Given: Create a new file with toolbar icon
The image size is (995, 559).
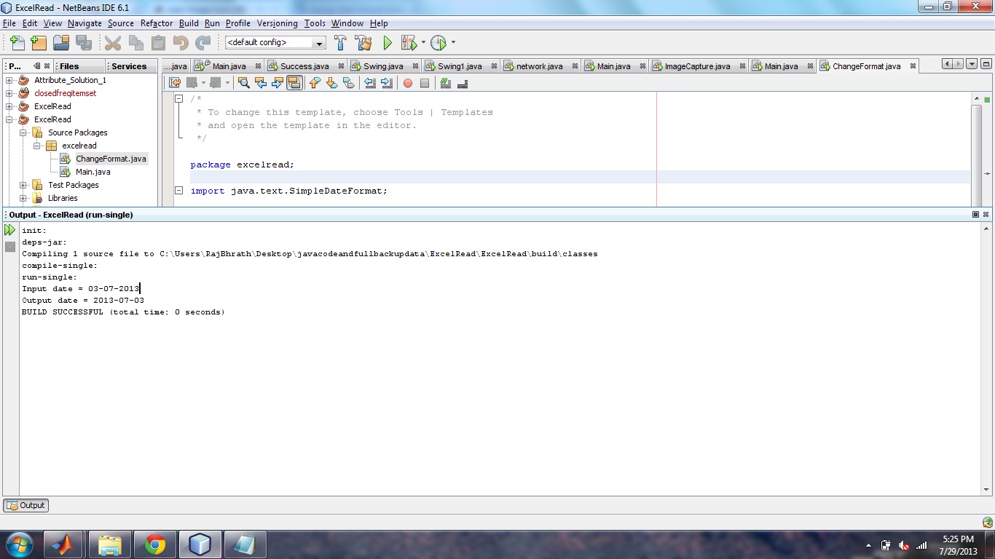Looking at the screenshot, I should point(17,43).
